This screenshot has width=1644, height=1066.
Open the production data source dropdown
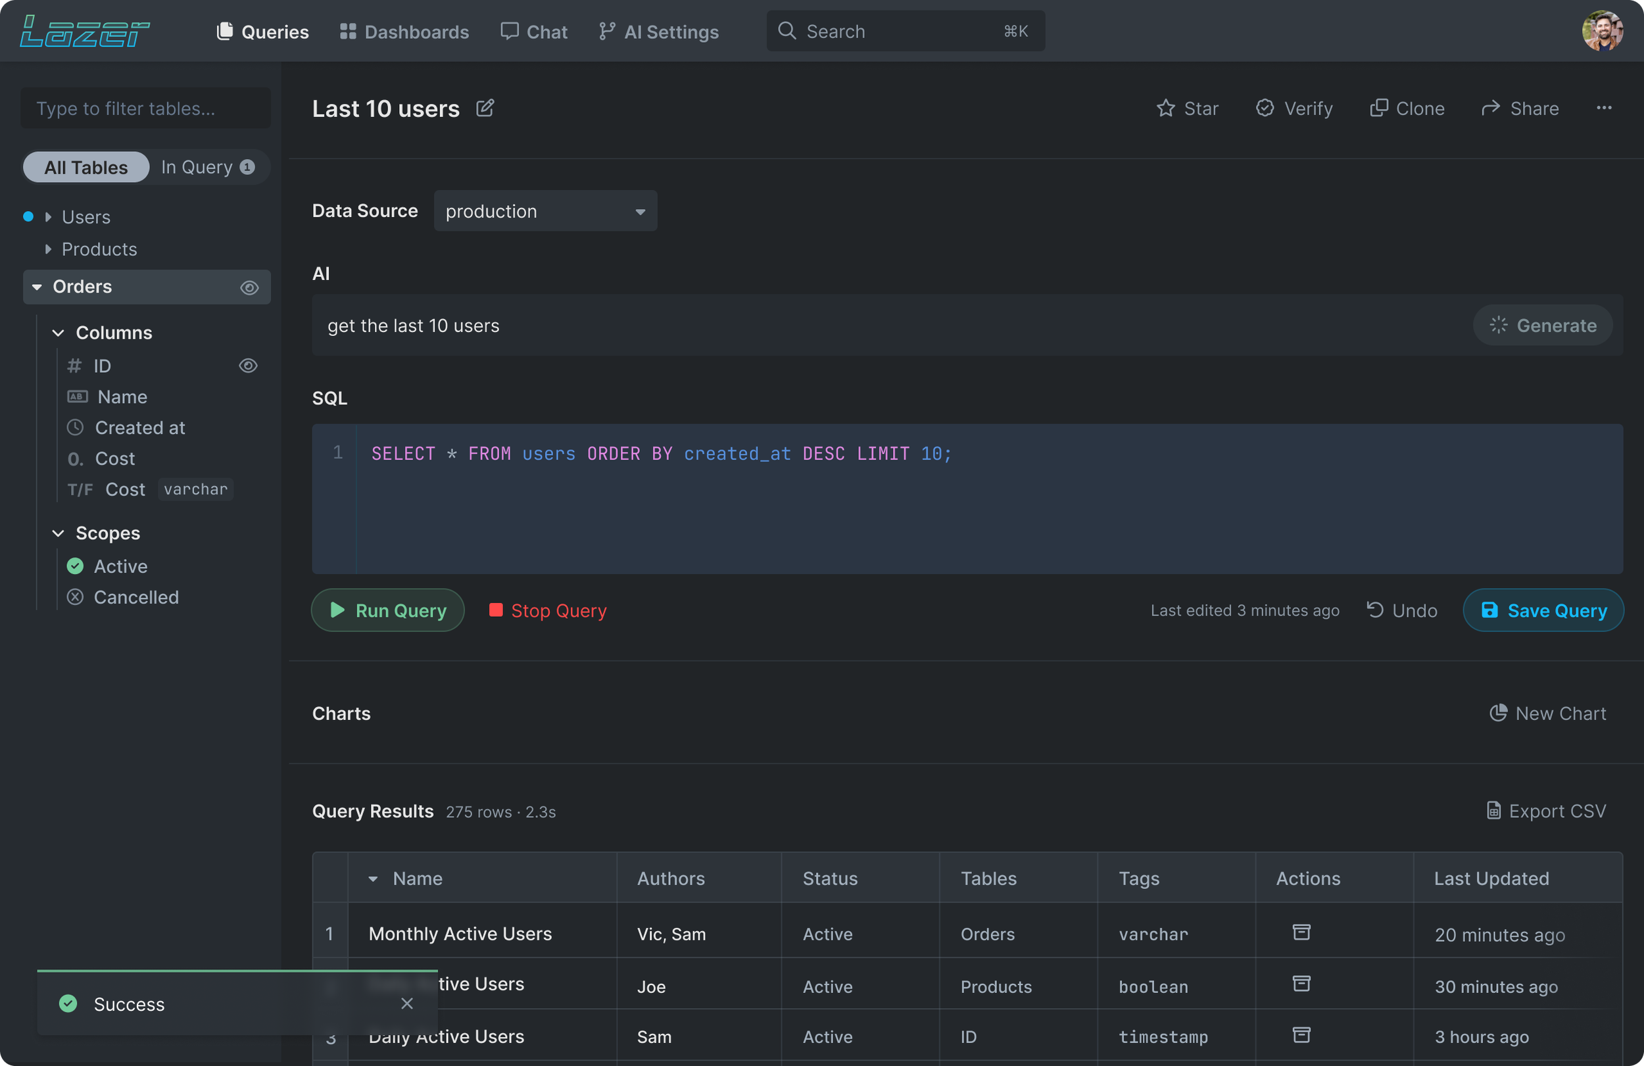click(x=545, y=211)
